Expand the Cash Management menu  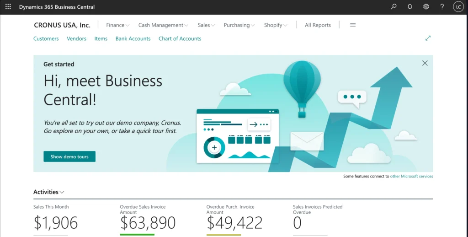163,25
